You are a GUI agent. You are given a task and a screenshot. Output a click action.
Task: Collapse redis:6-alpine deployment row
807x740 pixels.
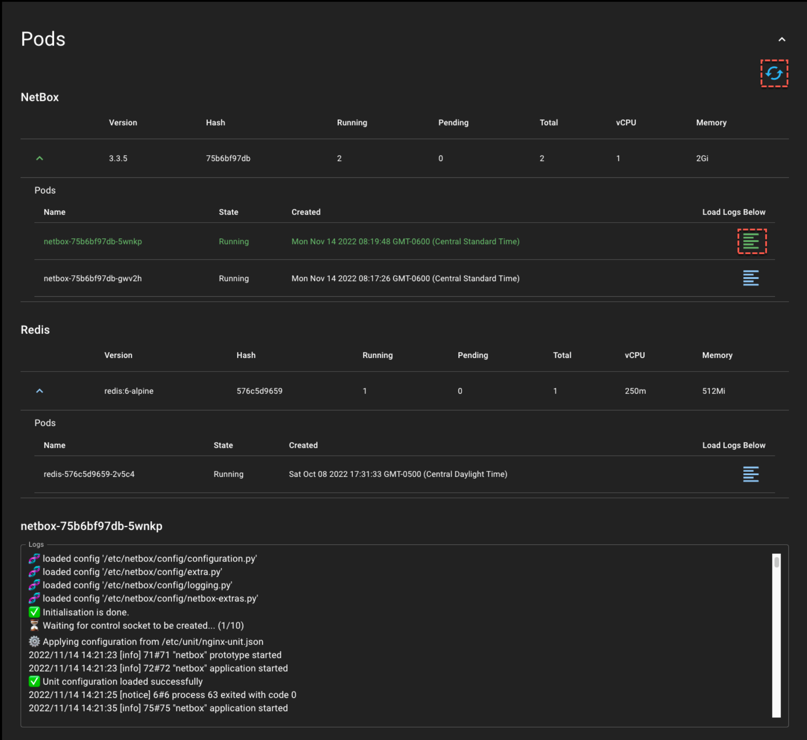(40, 391)
